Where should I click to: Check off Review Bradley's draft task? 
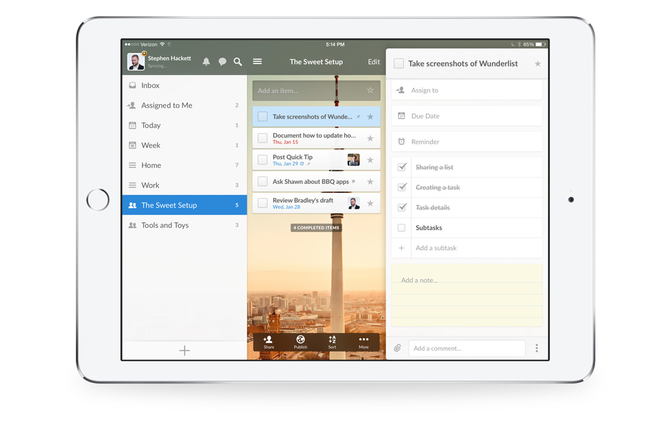tap(263, 203)
